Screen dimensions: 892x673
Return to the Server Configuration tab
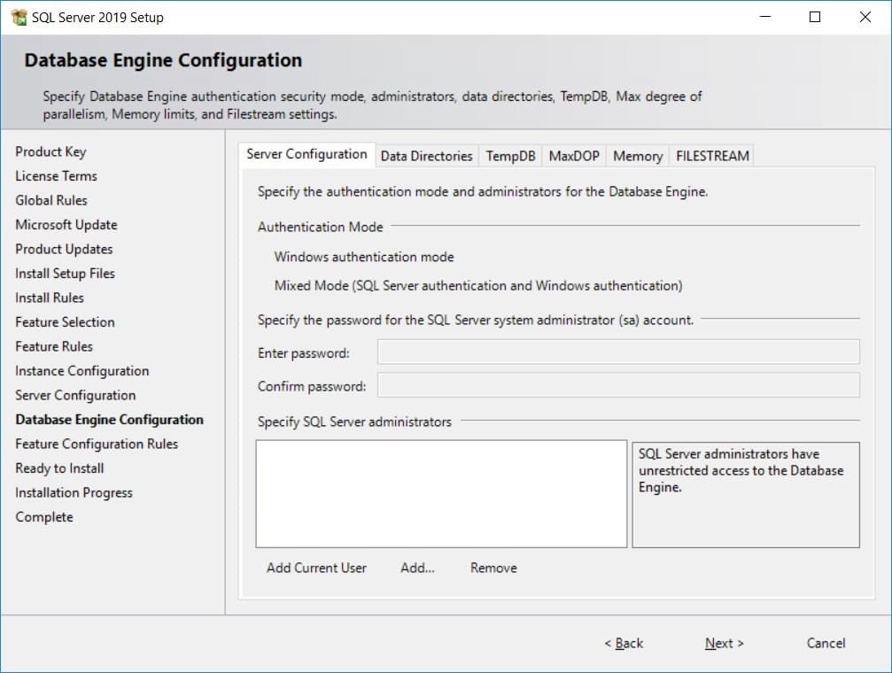[x=306, y=153]
